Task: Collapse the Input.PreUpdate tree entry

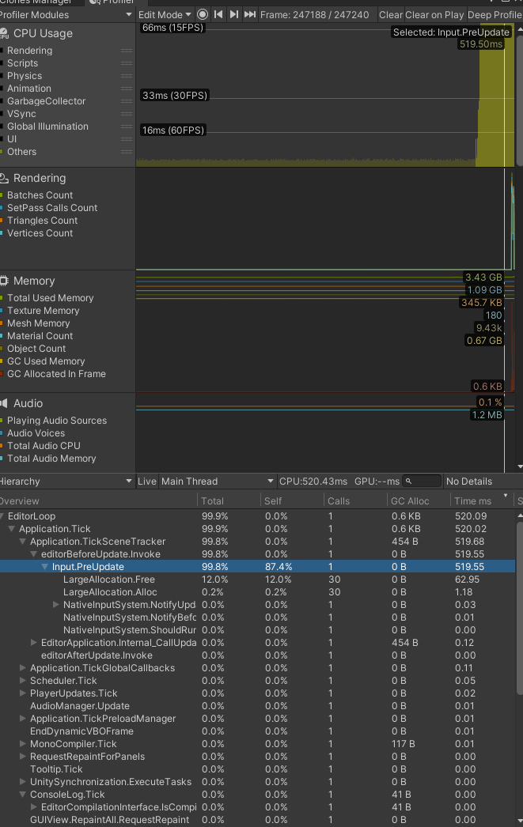Action: point(45,566)
